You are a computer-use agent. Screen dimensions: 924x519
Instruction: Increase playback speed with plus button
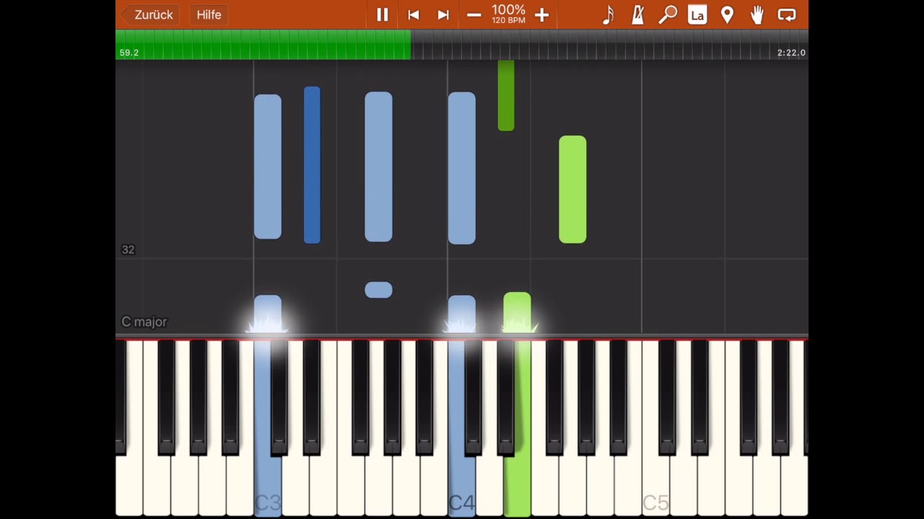541,14
